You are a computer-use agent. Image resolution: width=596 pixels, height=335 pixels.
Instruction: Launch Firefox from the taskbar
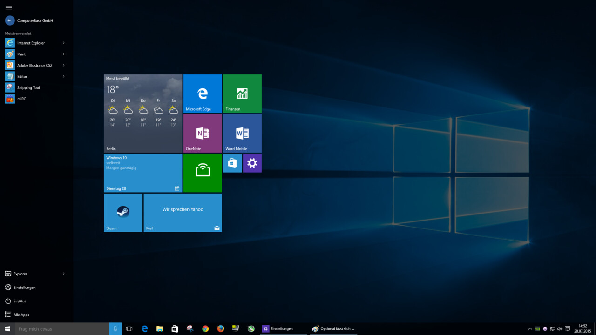[220, 328]
